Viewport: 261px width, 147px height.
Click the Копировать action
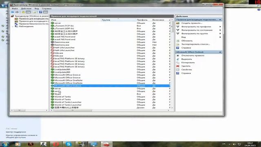[188, 62]
